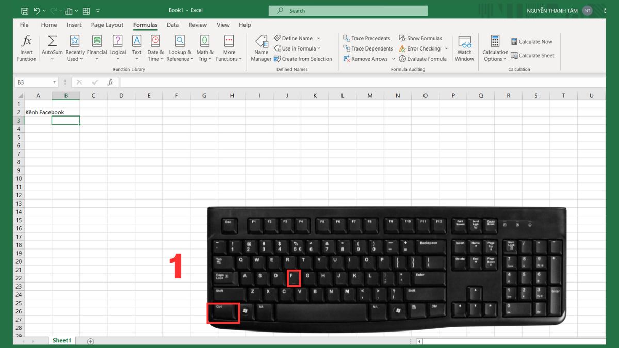
Task: Open Math & Trig functions
Action: pos(205,48)
